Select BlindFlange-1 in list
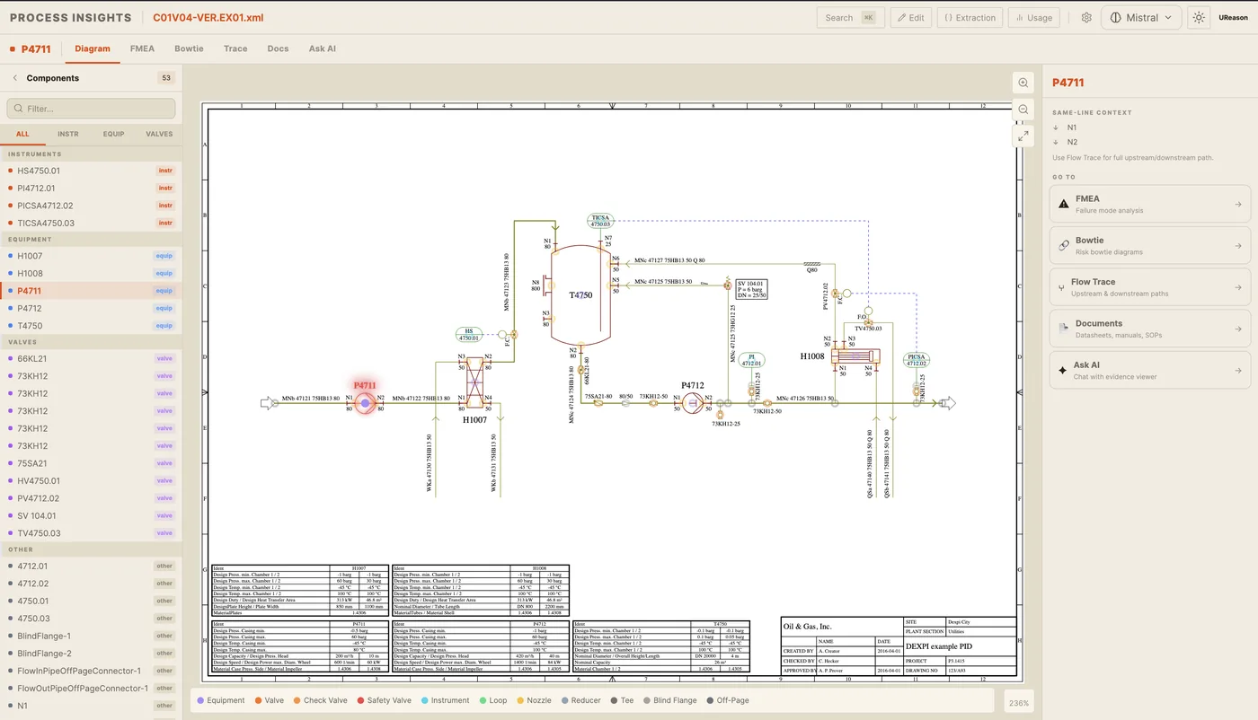The height and width of the screenshot is (720, 1258). click(x=91, y=636)
